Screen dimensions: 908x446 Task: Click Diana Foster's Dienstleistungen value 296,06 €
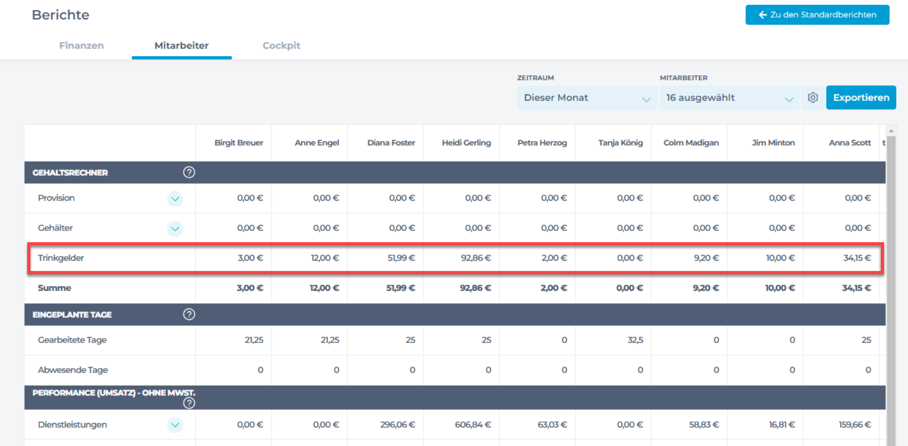[x=397, y=425]
